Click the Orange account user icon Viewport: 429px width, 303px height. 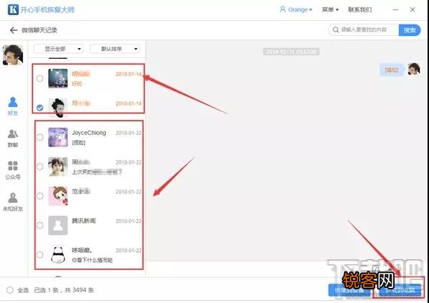point(282,9)
